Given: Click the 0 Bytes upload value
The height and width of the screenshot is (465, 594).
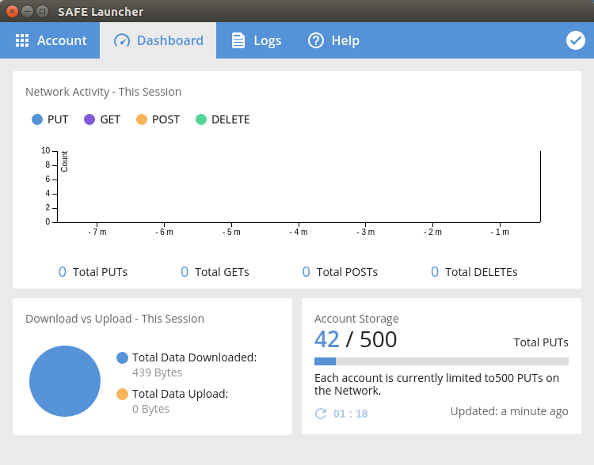Looking at the screenshot, I should point(150,409).
